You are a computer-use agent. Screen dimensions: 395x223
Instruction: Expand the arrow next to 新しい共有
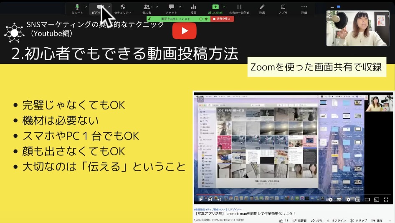(224, 7)
